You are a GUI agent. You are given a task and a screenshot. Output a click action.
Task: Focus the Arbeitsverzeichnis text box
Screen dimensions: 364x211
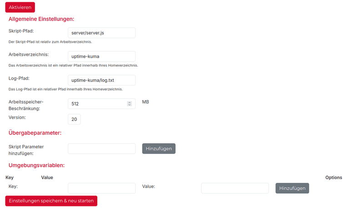101,56
